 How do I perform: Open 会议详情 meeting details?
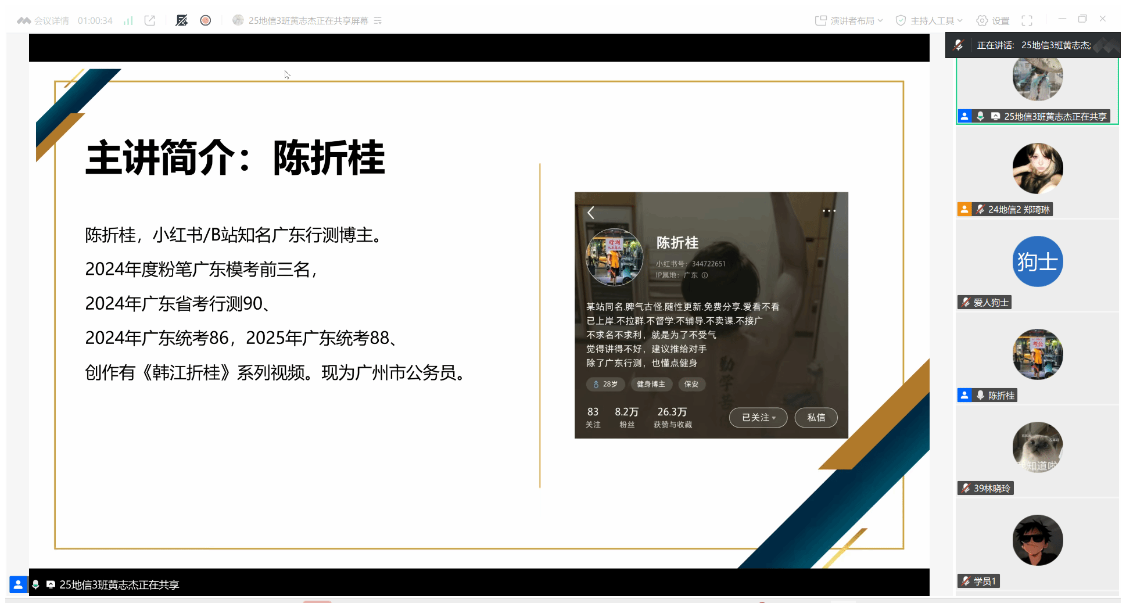coord(44,21)
